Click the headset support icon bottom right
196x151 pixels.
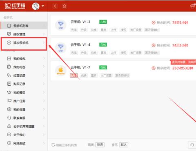click(192, 145)
